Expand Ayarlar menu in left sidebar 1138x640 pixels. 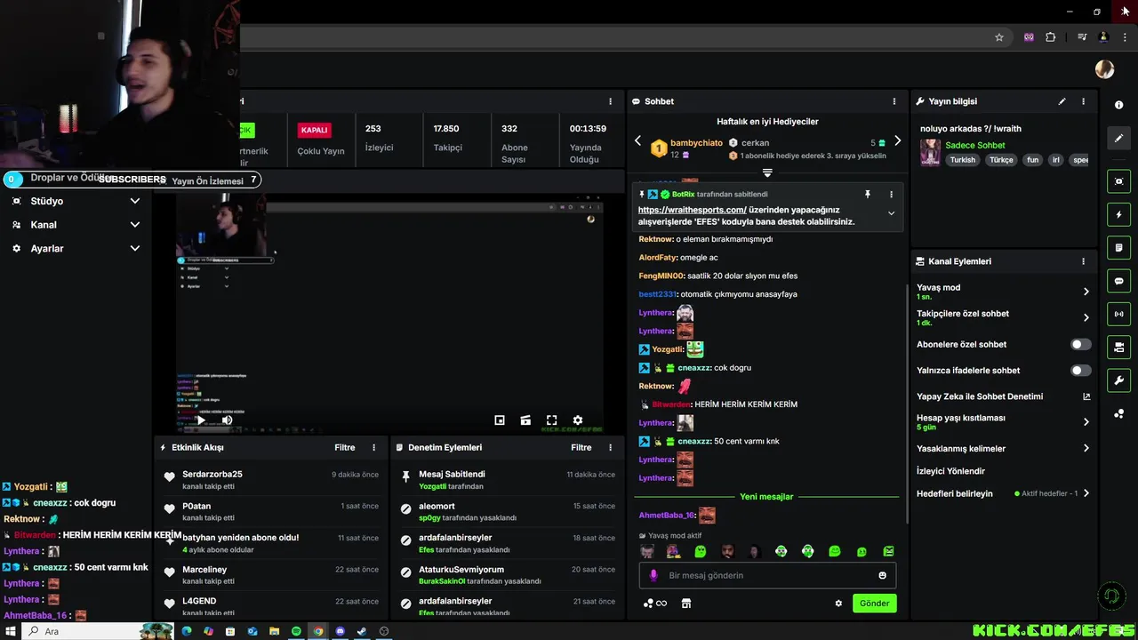coord(135,248)
